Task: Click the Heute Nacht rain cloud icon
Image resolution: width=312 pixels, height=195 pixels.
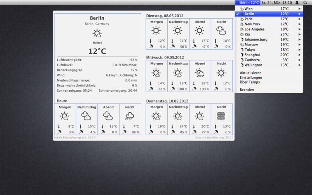Action: point(130,116)
